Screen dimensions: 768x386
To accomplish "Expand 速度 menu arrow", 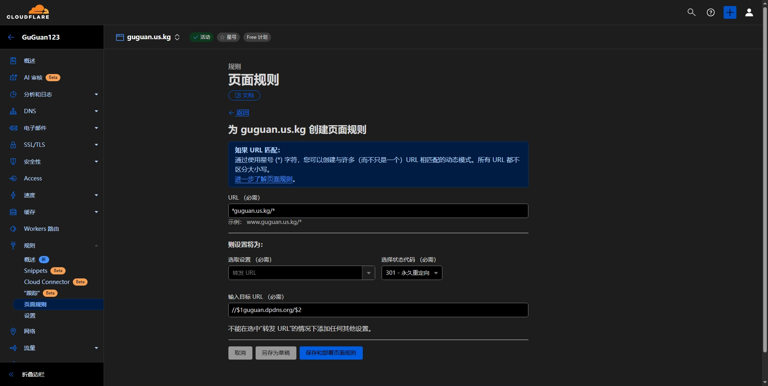I will click(96, 195).
